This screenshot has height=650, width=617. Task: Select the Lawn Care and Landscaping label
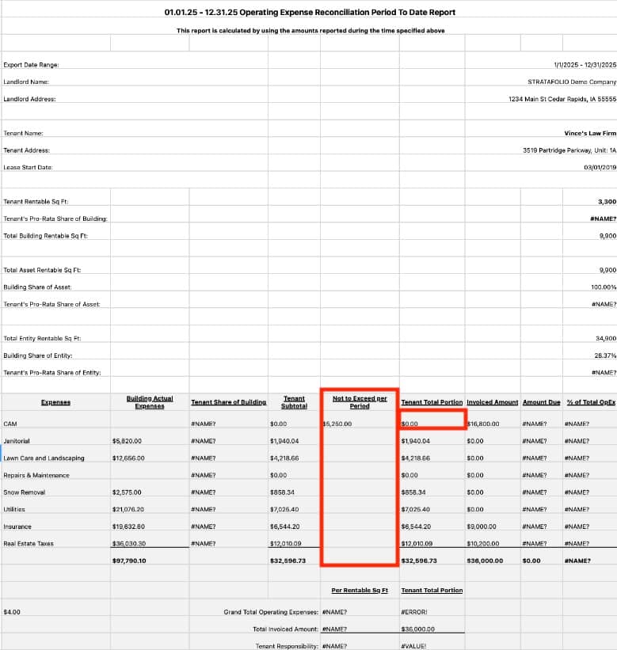44,458
